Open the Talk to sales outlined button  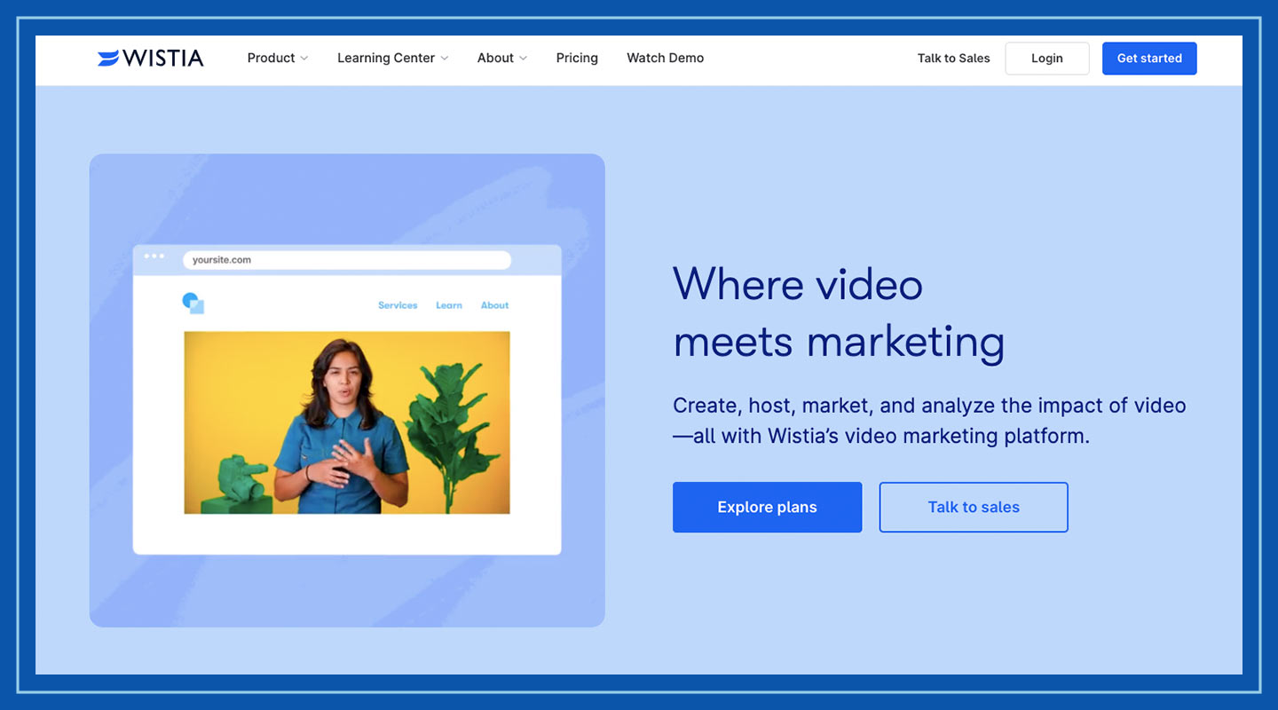tap(973, 507)
